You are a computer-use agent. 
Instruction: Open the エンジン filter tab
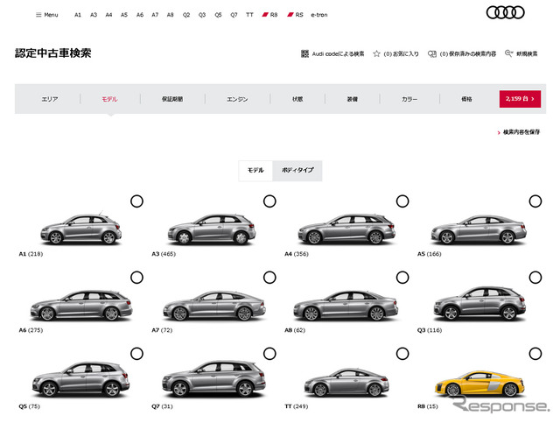coord(237,99)
